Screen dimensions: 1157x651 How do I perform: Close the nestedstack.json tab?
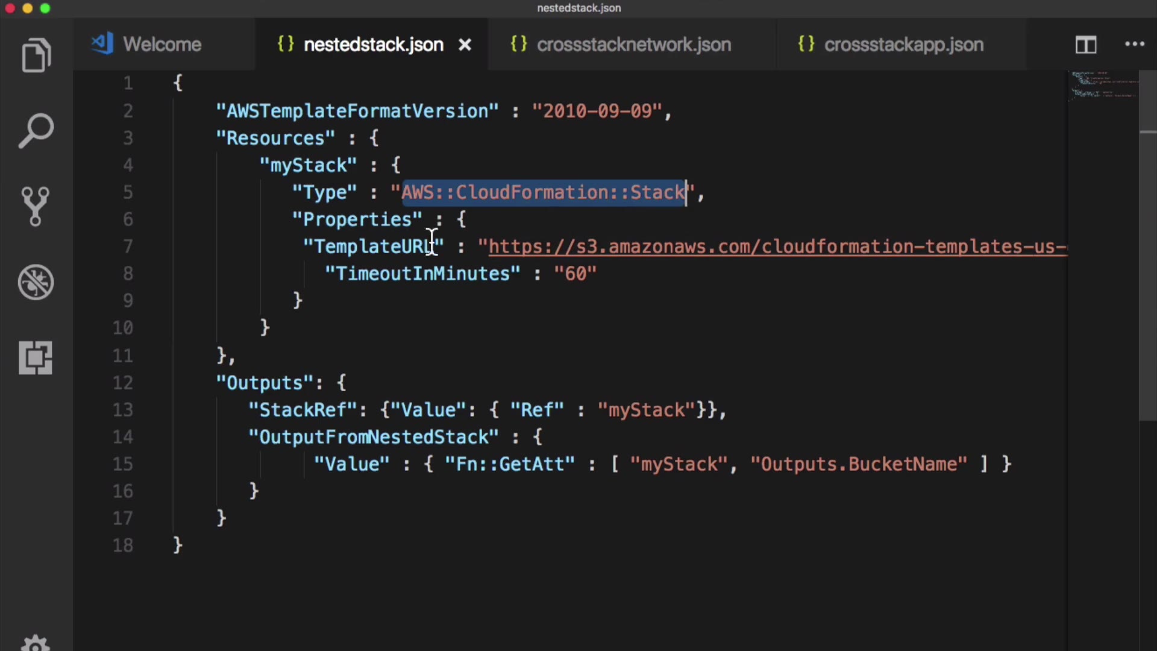(465, 45)
